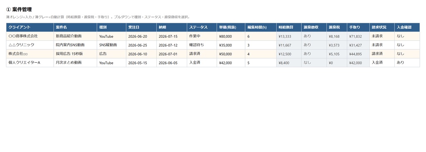Click the ¥8,168 withholding tax cell
This screenshot has width=426, height=152.
[x=337, y=36]
